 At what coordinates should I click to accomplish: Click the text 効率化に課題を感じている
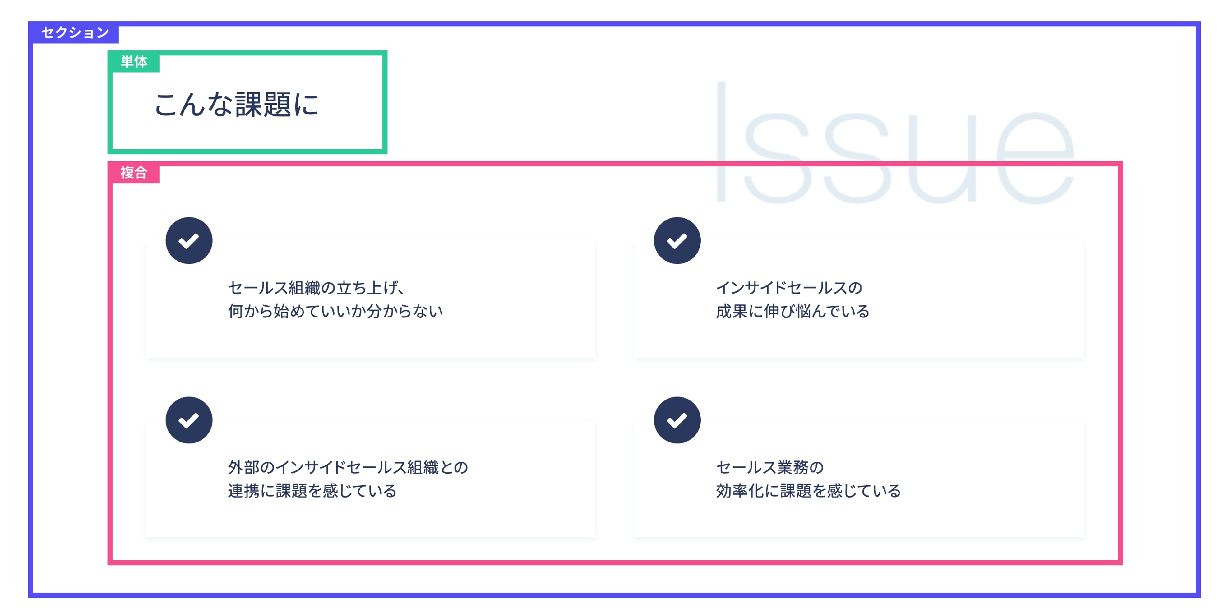pos(808,490)
